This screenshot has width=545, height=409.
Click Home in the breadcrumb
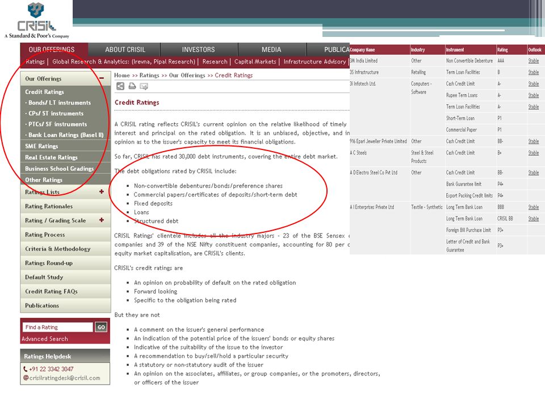[121, 75]
